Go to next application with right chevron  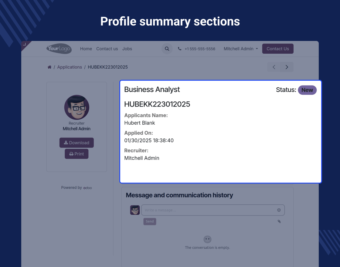coord(287,67)
